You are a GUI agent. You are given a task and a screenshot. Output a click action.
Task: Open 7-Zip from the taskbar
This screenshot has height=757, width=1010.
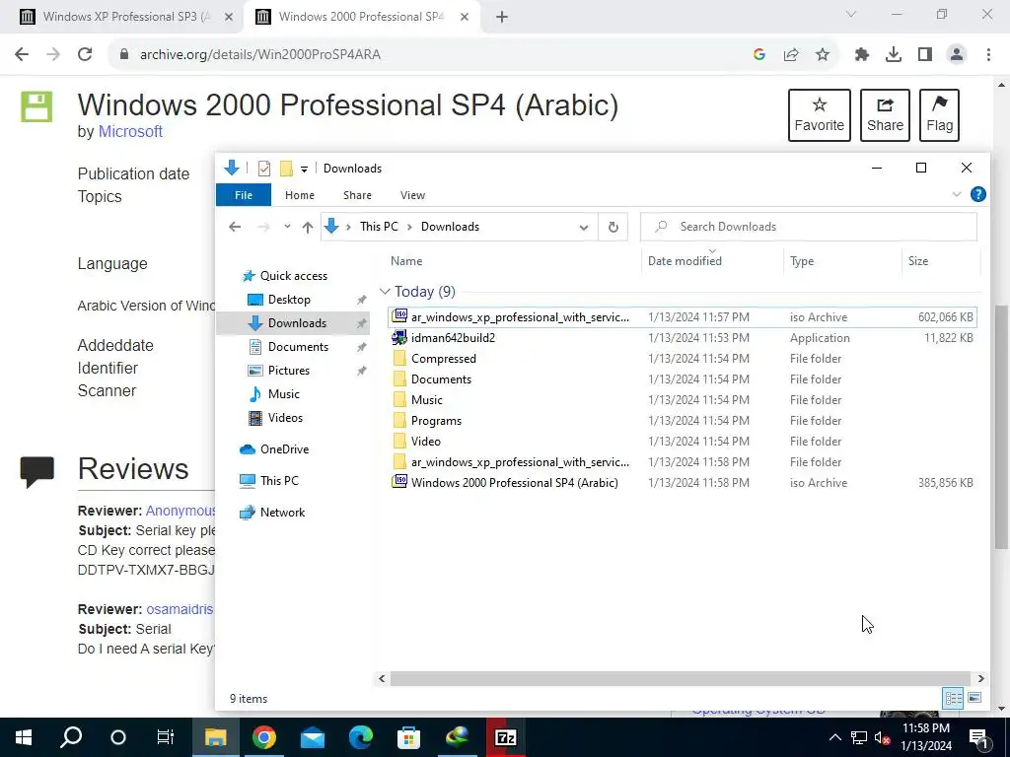506,737
